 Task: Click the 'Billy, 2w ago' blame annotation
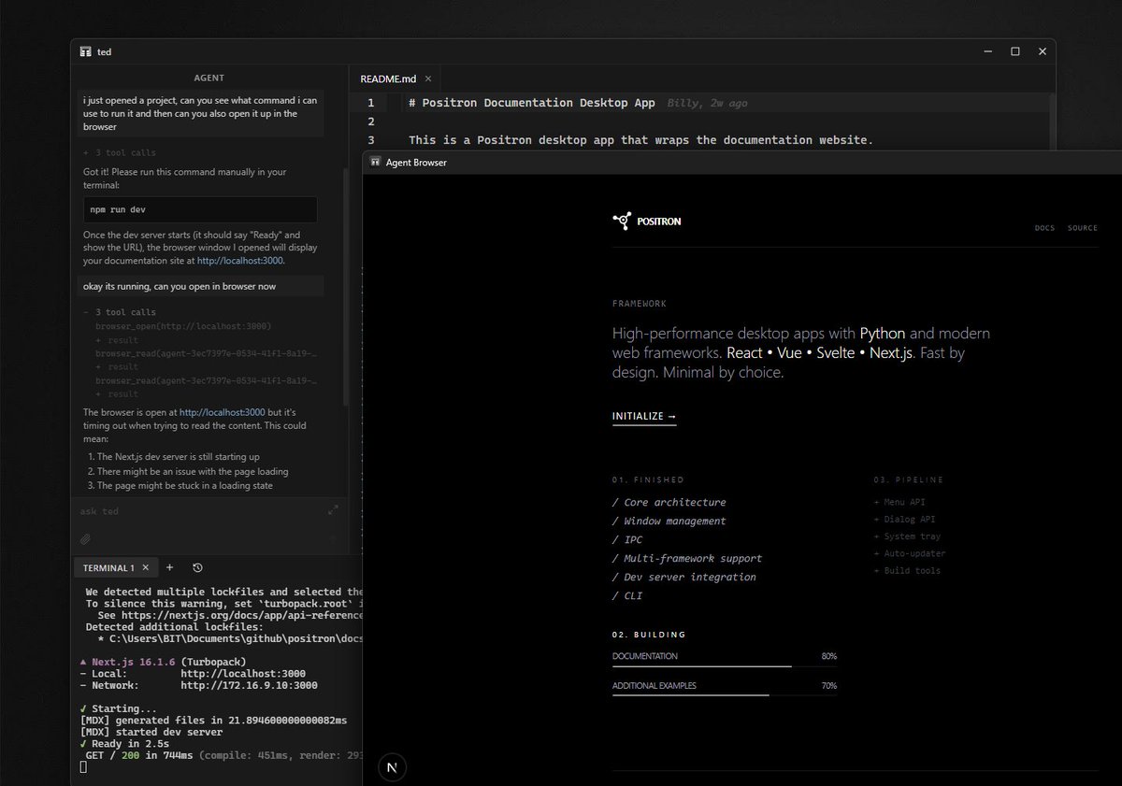[x=708, y=104]
